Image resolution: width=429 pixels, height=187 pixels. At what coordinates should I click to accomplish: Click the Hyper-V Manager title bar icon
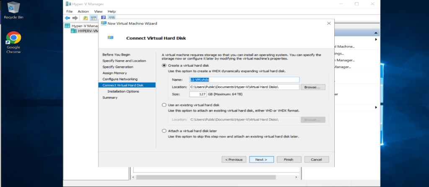point(68,4)
